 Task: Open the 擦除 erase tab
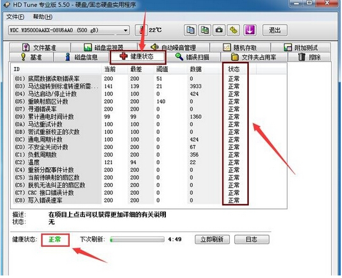pyautogui.click(x=309, y=57)
